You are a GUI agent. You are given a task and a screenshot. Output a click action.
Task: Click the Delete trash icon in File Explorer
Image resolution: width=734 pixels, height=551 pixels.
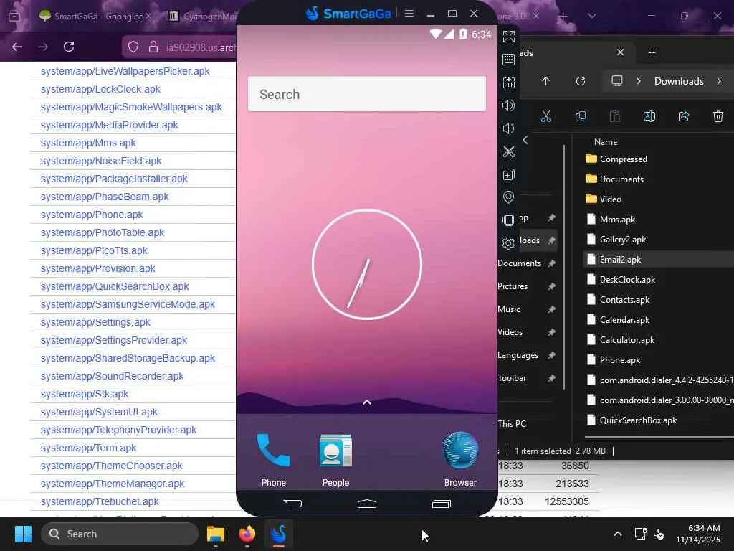click(x=718, y=116)
